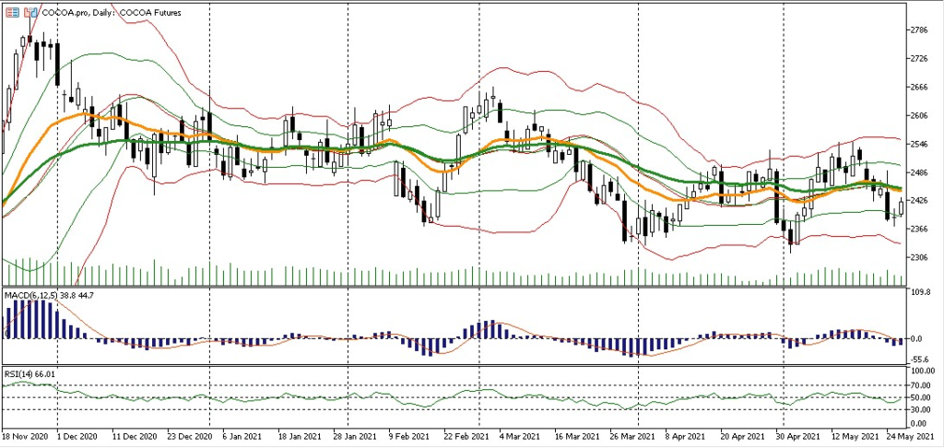Click the -55.6 value on MACD scale
The width and height of the screenshot is (944, 448).
(919, 359)
